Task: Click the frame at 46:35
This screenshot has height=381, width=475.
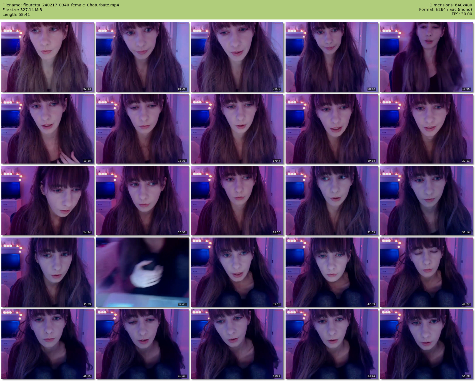Action: coord(48,344)
